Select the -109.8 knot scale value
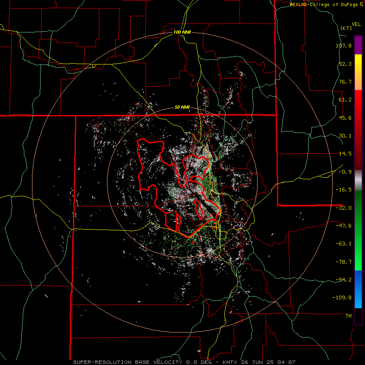Image resolution: width=365 pixels, height=365 pixels. coord(342,298)
